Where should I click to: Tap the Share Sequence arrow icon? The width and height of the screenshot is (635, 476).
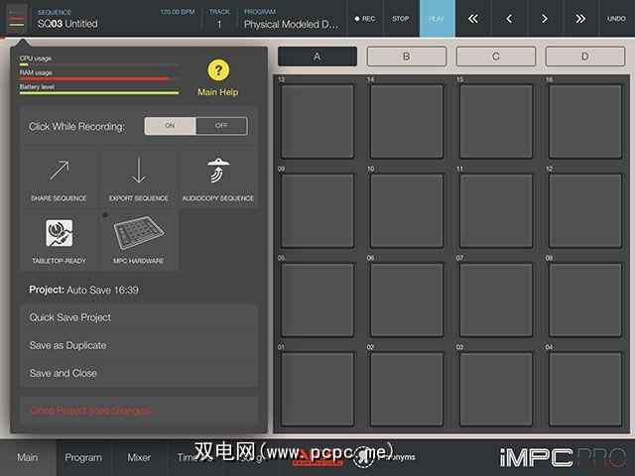pyautogui.click(x=59, y=171)
